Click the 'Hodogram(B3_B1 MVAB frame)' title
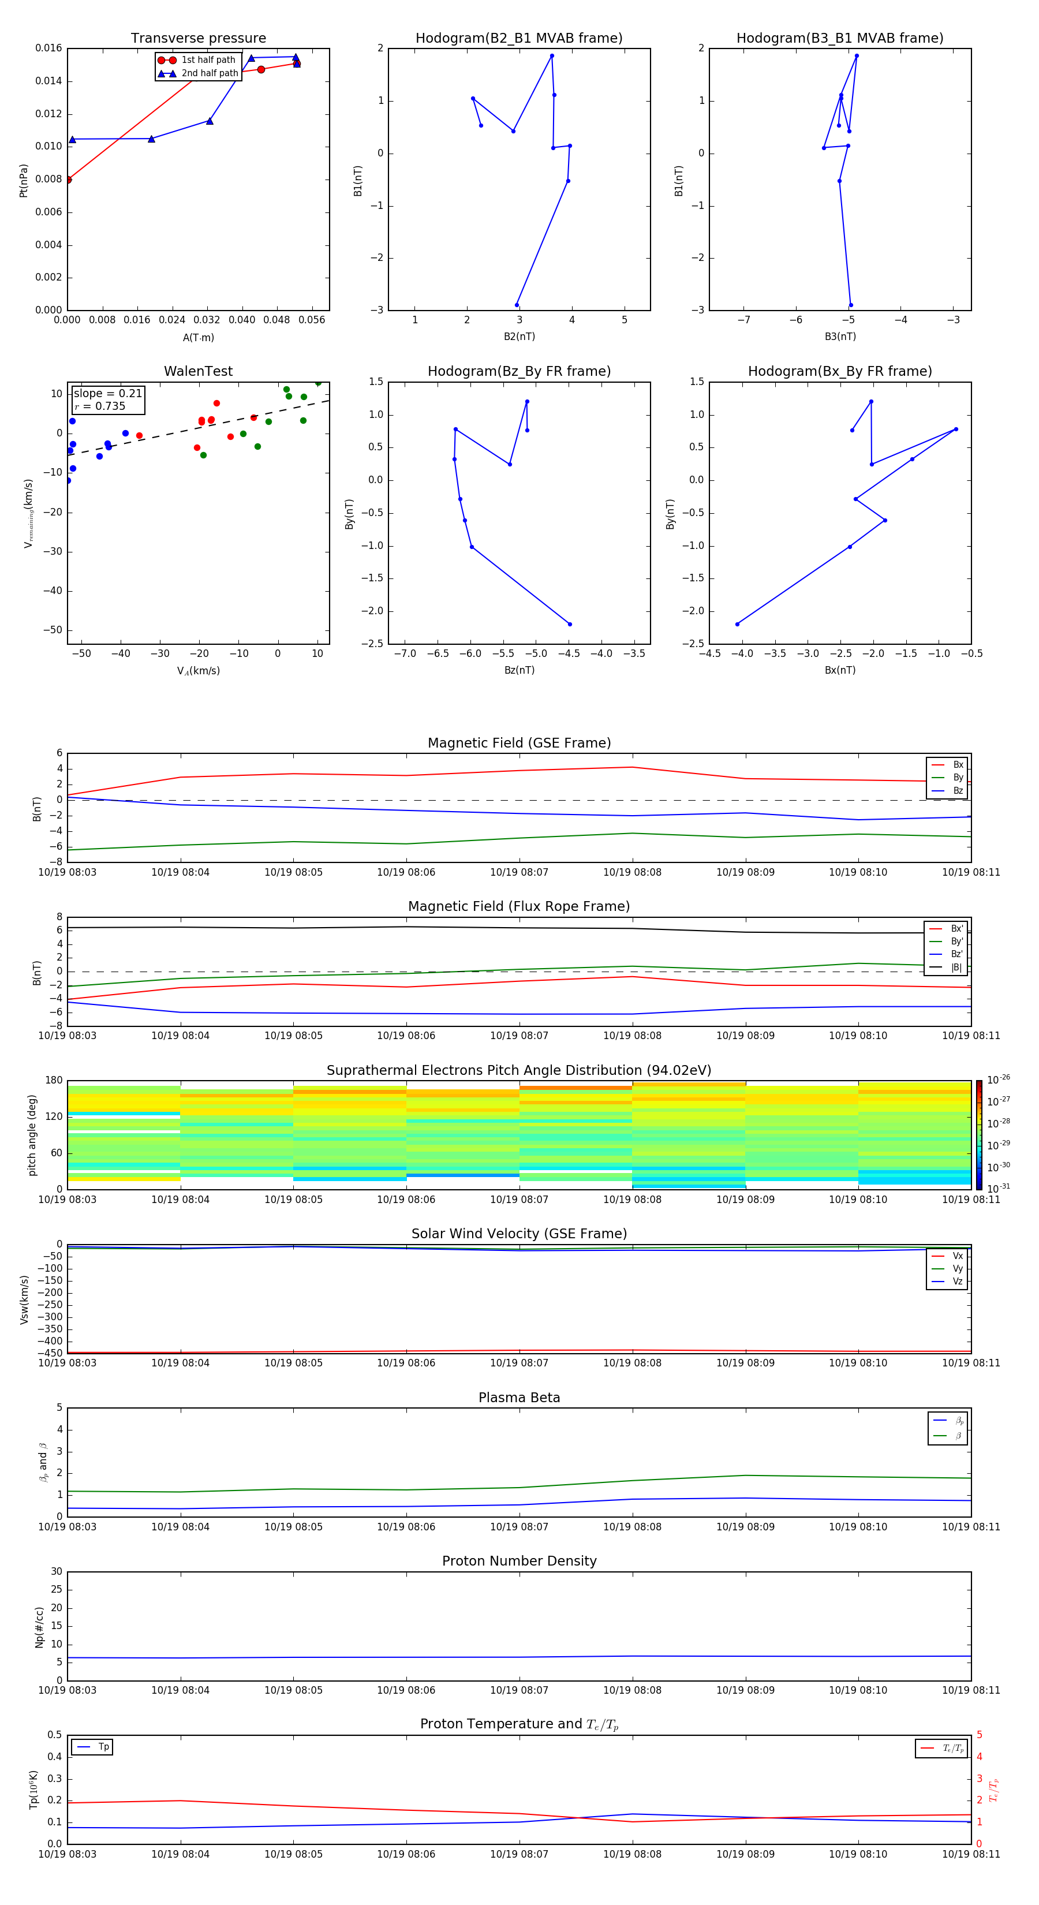Viewport: 1039px width, 1905px height. click(840, 38)
